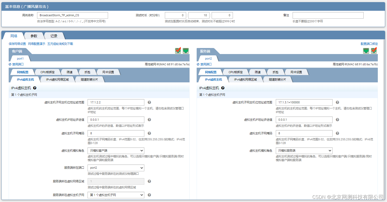Click server host address field 17.1.3.1+100000
The image size is (387, 202).
coord(304,102)
